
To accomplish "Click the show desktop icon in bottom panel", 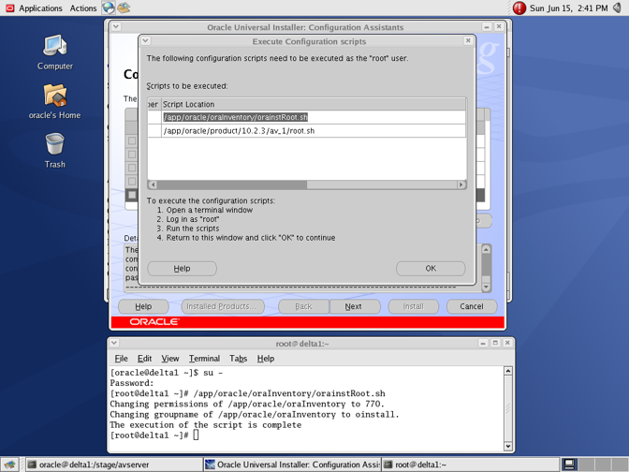I will tap(9, 465).
